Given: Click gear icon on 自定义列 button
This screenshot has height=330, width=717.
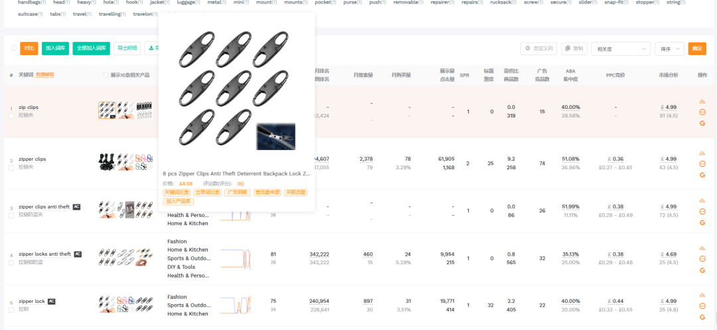Looking at the screenshot, I should click(527, 48).
